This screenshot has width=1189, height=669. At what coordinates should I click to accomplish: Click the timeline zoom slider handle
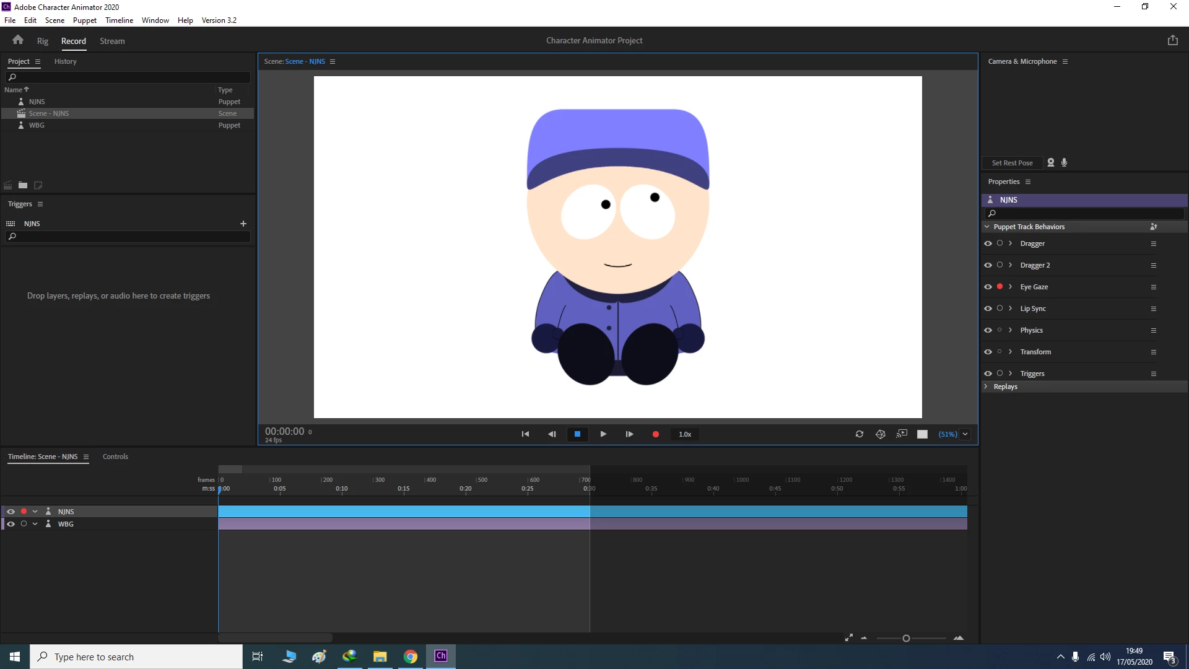pos(906,639)
